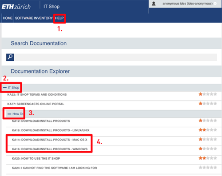
Task: Click the star rating for KA12
Action: [x=208, y=121]
